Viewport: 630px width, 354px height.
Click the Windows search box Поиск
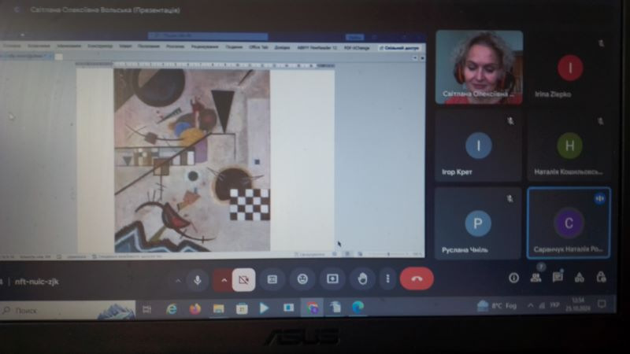pyautogui.click(x=68, y=310)
